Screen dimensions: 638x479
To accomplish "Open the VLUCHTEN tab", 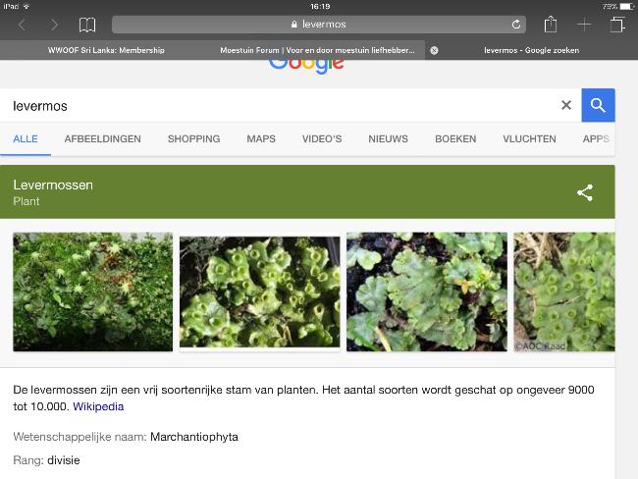I will pos(529,138).
